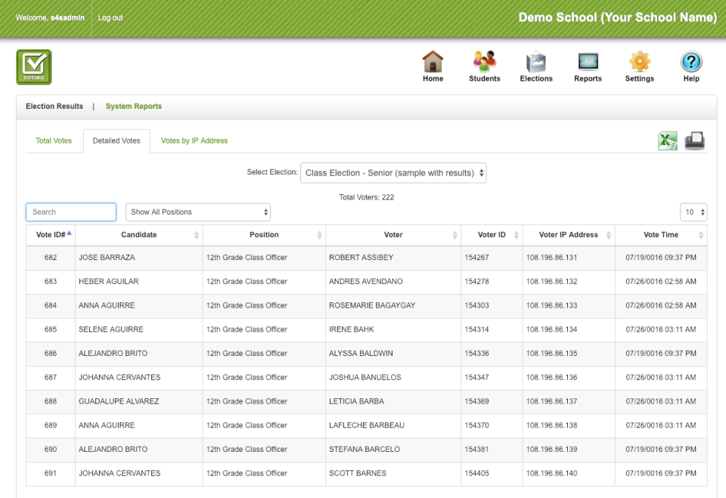Switch to the Total Votes tab
Viewport: 726px width, 498px height.
54,141
